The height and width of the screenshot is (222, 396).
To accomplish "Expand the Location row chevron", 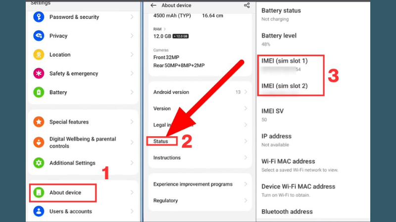I will pos(132,55).
